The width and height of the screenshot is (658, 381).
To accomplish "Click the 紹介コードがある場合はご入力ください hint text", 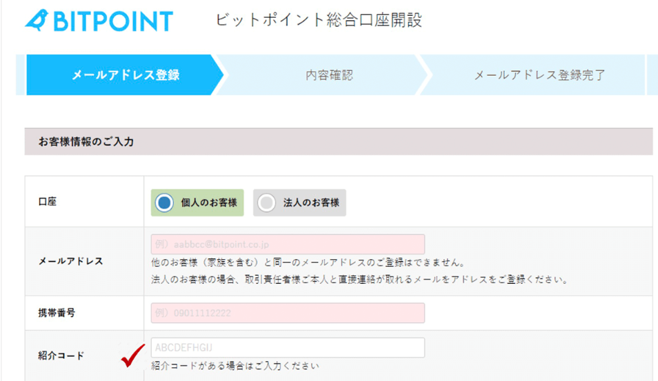I will (x=235, y=366).
